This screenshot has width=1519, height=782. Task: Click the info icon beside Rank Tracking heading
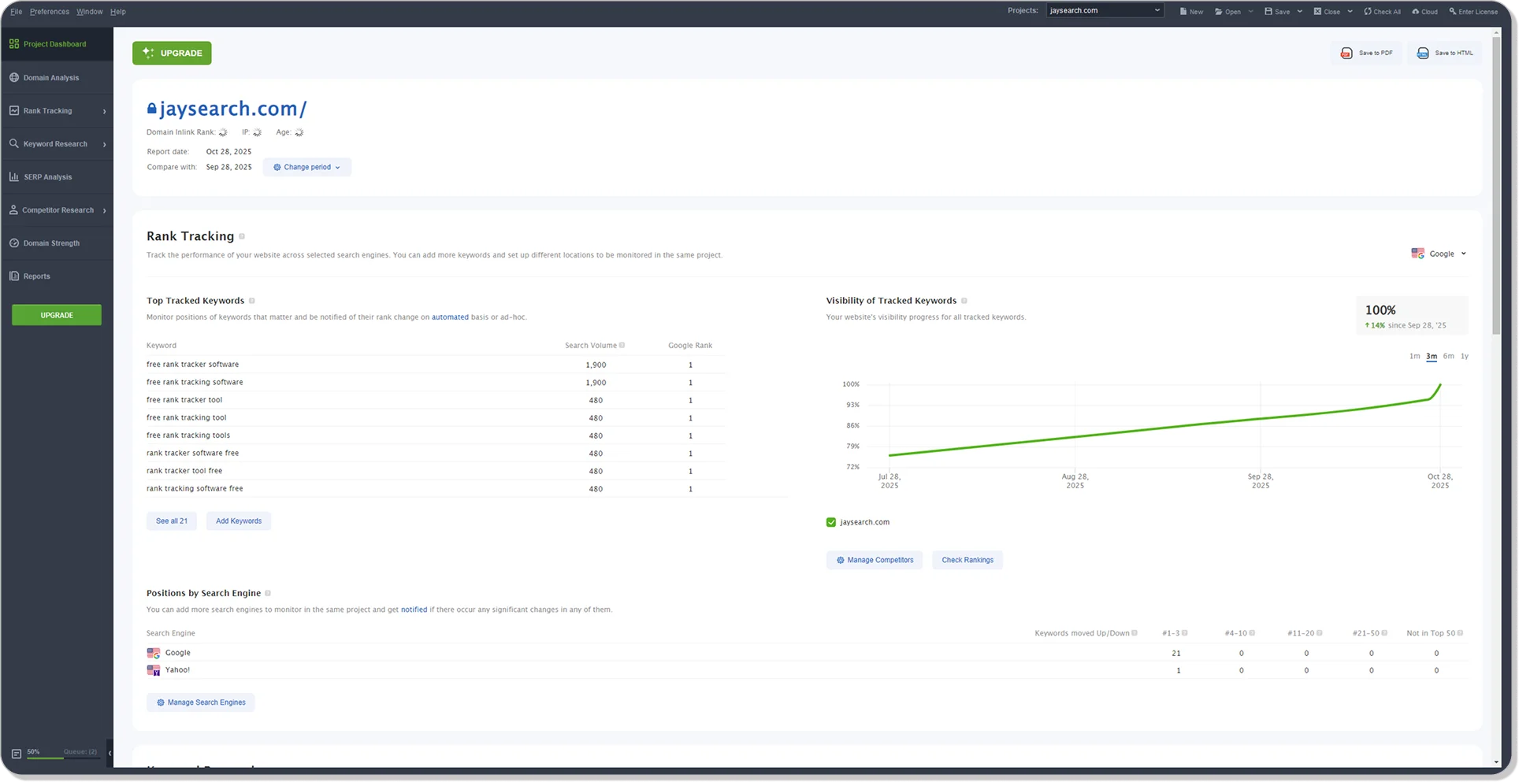pos(242,236)
